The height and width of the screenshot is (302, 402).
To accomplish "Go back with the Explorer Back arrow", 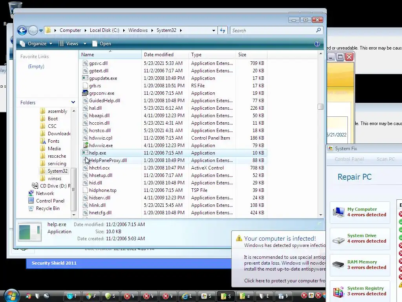I will click(x=22, y=31).
